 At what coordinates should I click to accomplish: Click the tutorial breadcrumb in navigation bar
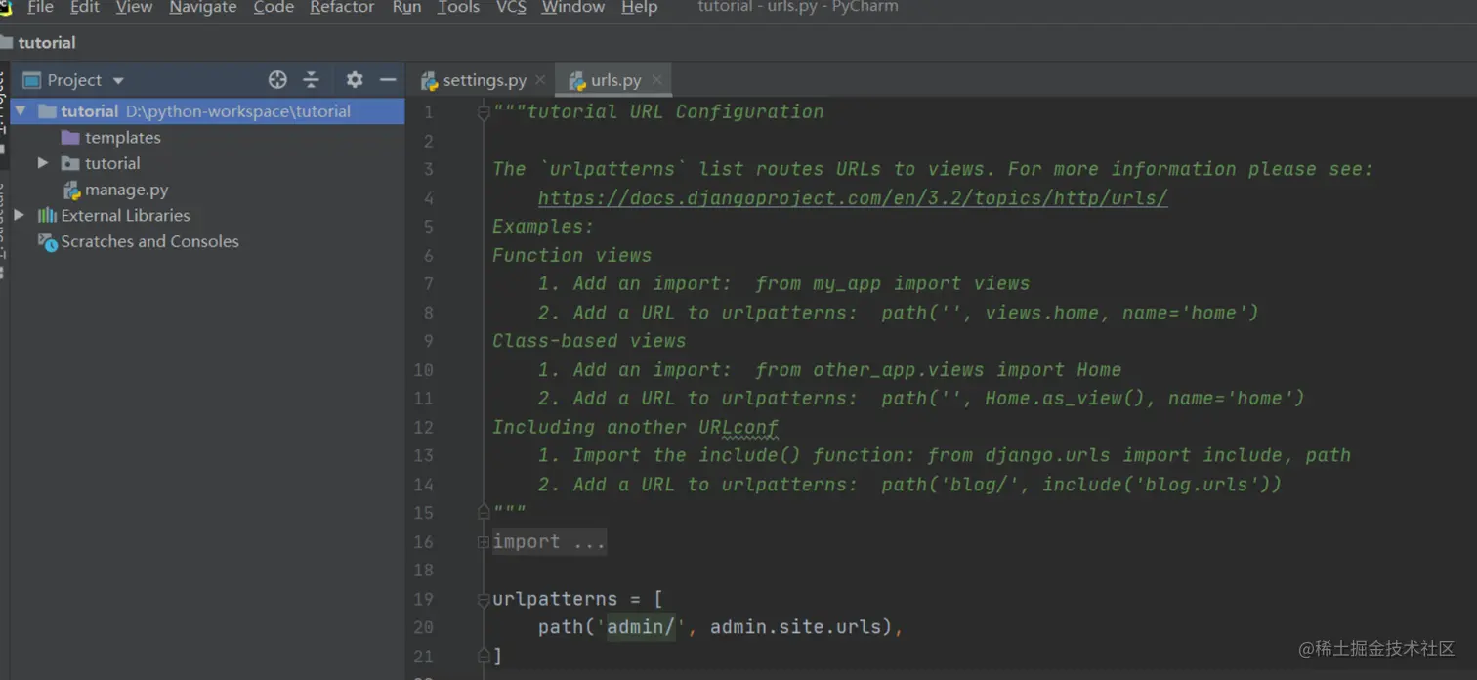pyautogui.click(x=46, y=43)
